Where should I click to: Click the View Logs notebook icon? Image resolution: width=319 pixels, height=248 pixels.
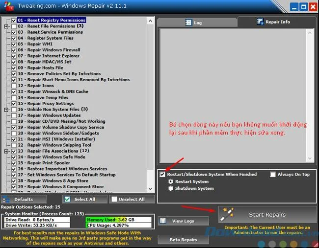(x=163, y=221)
